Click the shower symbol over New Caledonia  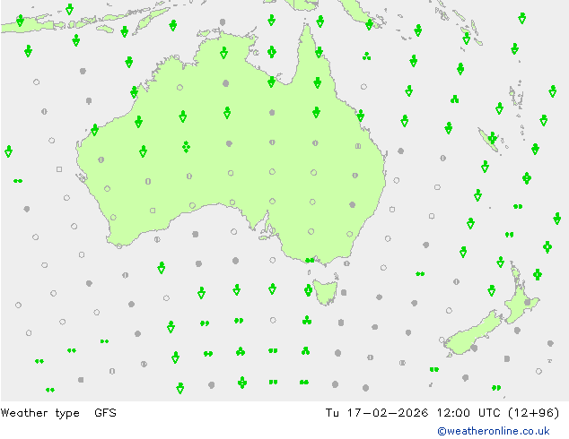493,138
